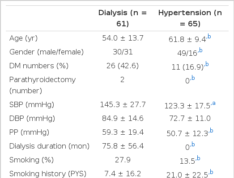234x178 pixels.
Task: Click the Age (yr) row label
Action: pyautogui.click(x=23, y=38)
